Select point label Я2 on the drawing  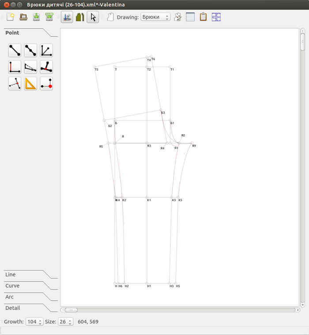tap(183, 136)
